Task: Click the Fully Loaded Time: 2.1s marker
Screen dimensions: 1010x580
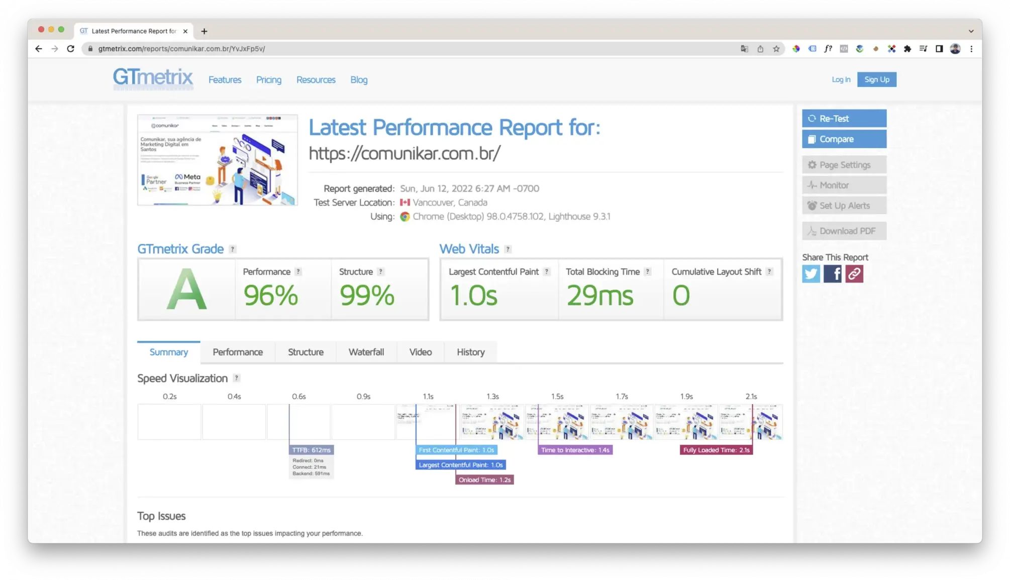Action: tap(716, 450)
